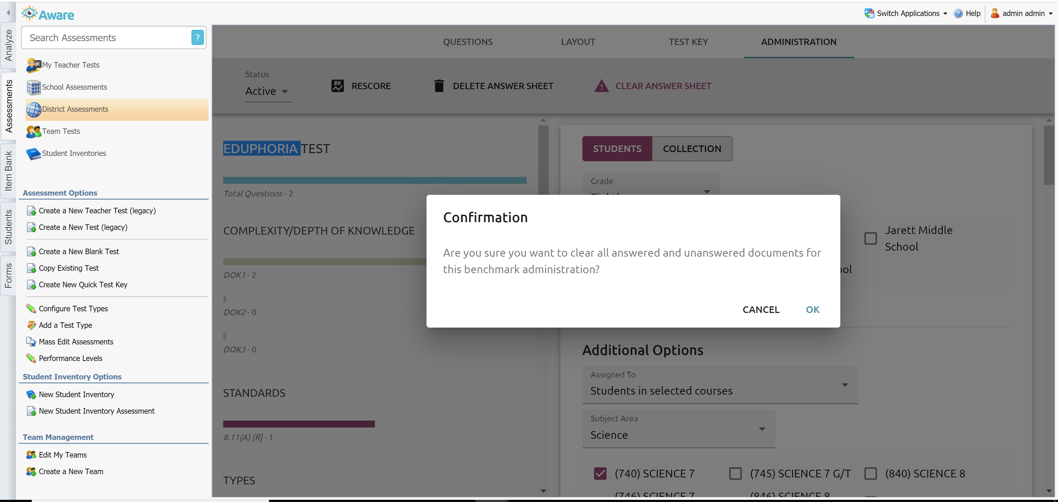
Task: Expand the admin admin user menu arrow
Action: tap(1050, 14)
